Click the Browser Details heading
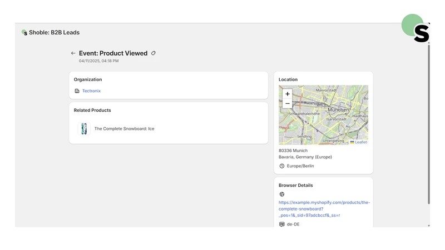 pyautogui.click(x=296, y=186)
